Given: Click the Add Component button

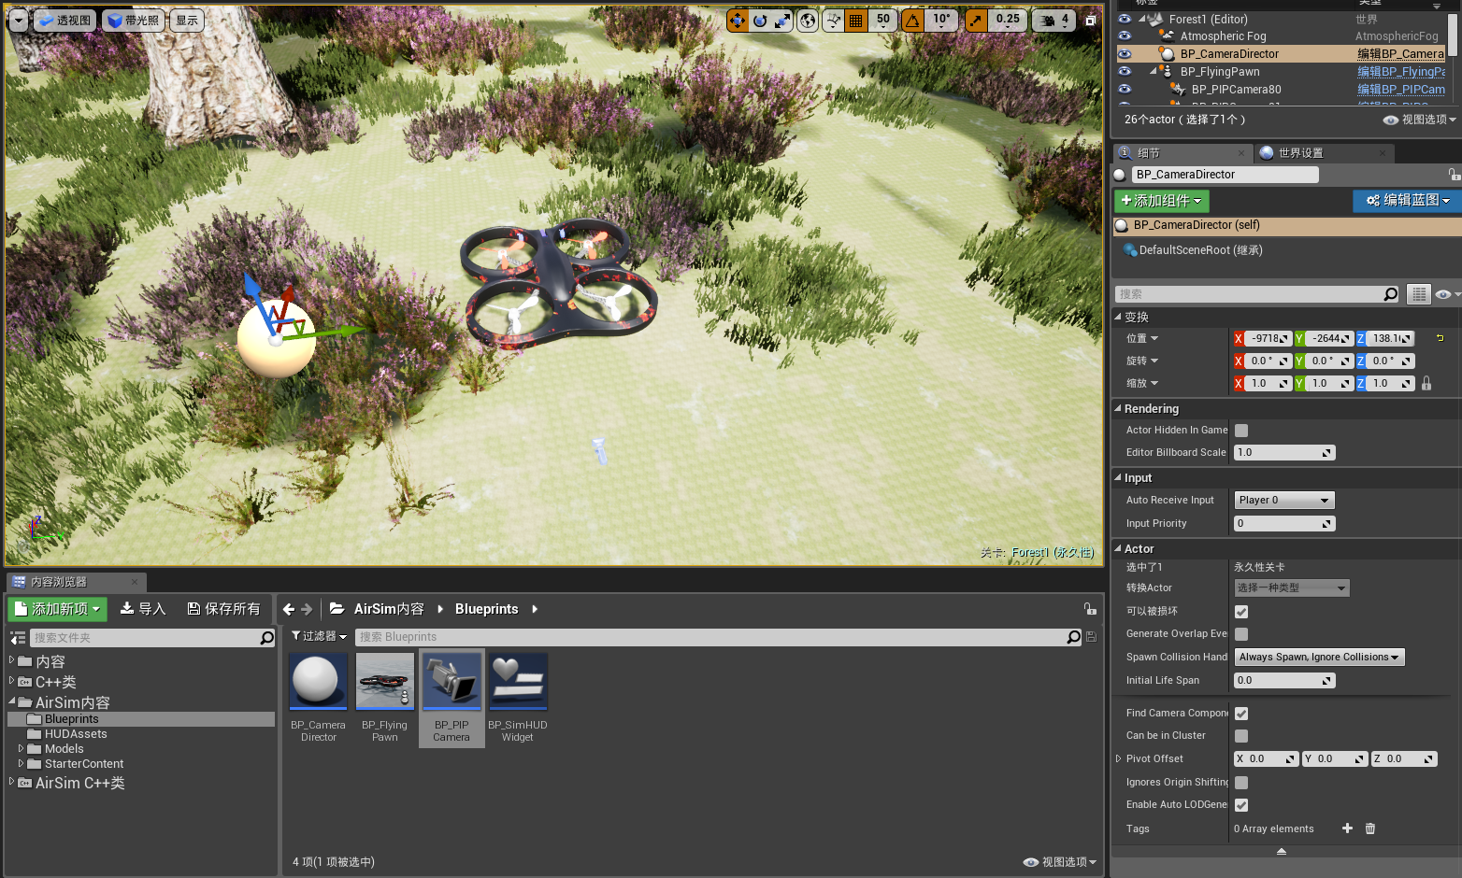Looking at the screenshot, I should (1162, 201).
